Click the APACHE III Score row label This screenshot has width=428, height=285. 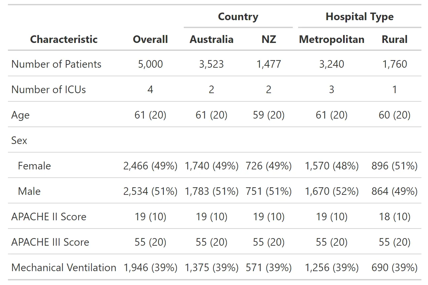[50, 242]
